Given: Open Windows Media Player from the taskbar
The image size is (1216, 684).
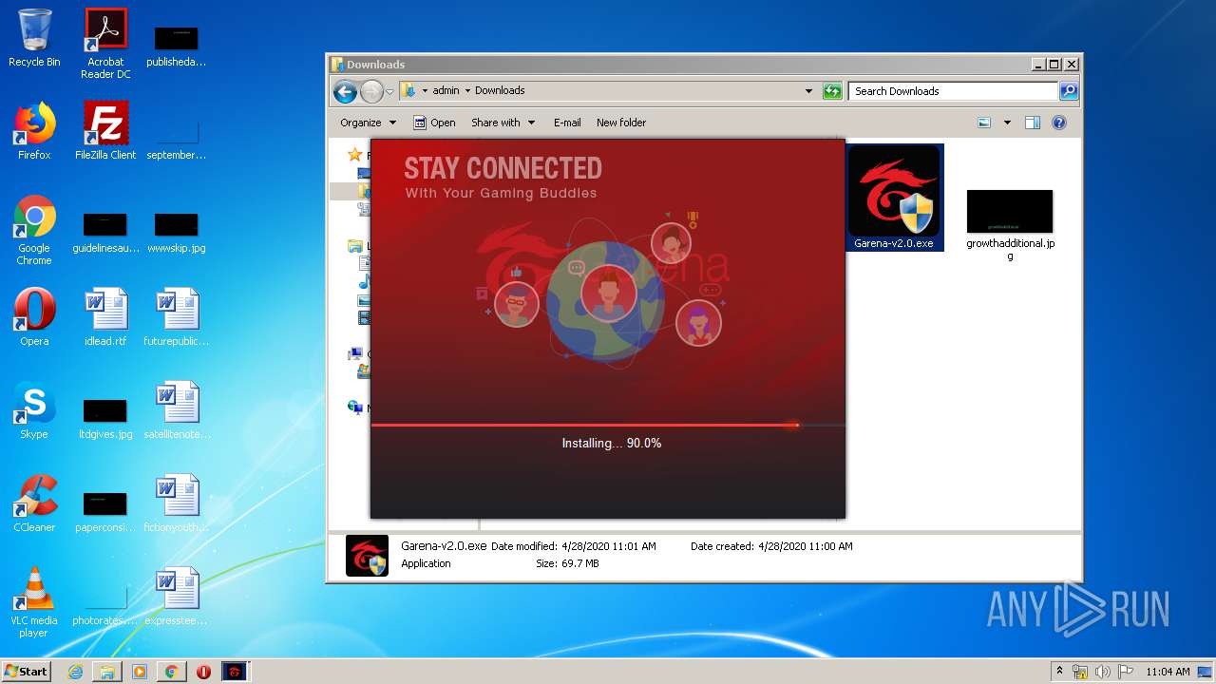Looking at the screenshot, I should click(x=140, y=672).
